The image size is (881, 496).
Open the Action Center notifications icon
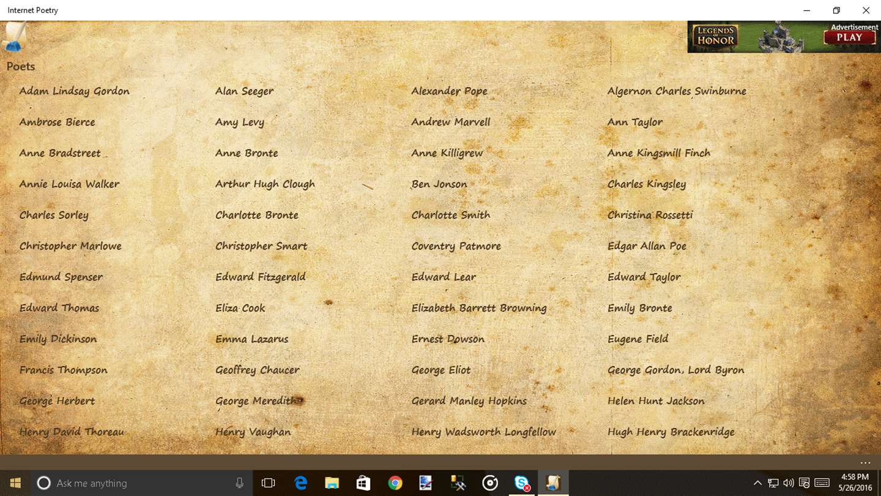click(805, 483)
